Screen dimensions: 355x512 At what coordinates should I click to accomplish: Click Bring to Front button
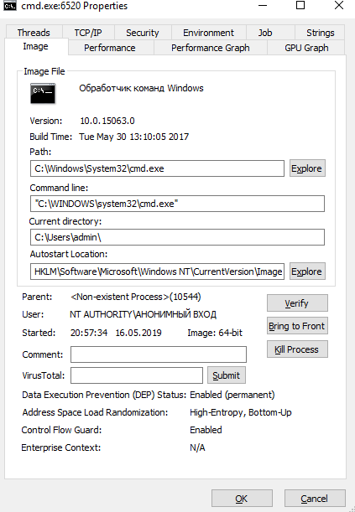tap(297, 326)
